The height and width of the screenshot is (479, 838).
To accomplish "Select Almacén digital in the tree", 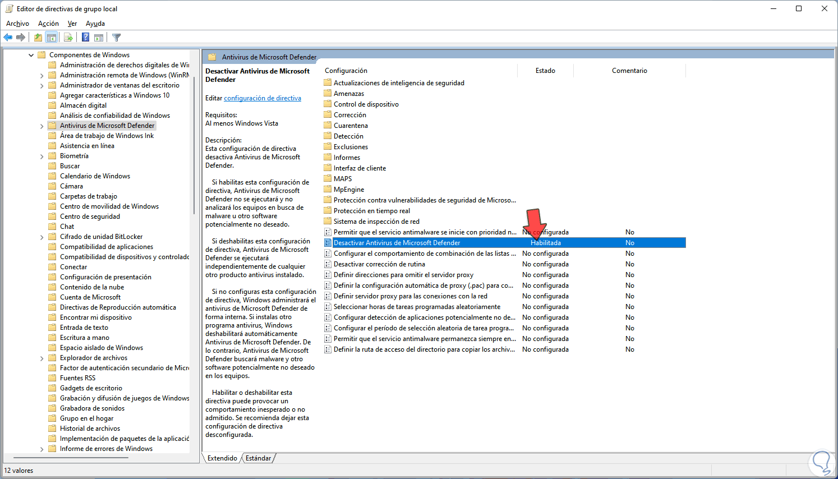I will (83, 105).
